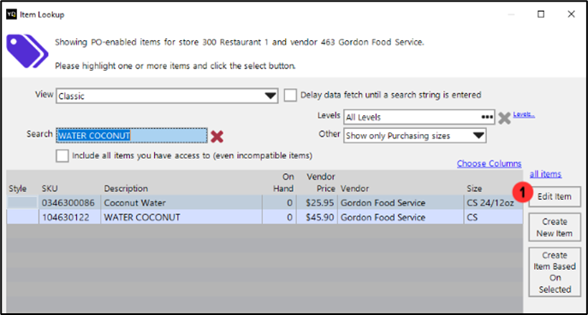Select the Coconut Water row
The width and height of the screenshot is (588, 315).
coord(264,203)
